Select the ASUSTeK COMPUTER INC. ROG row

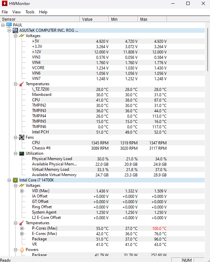point(112,30)
